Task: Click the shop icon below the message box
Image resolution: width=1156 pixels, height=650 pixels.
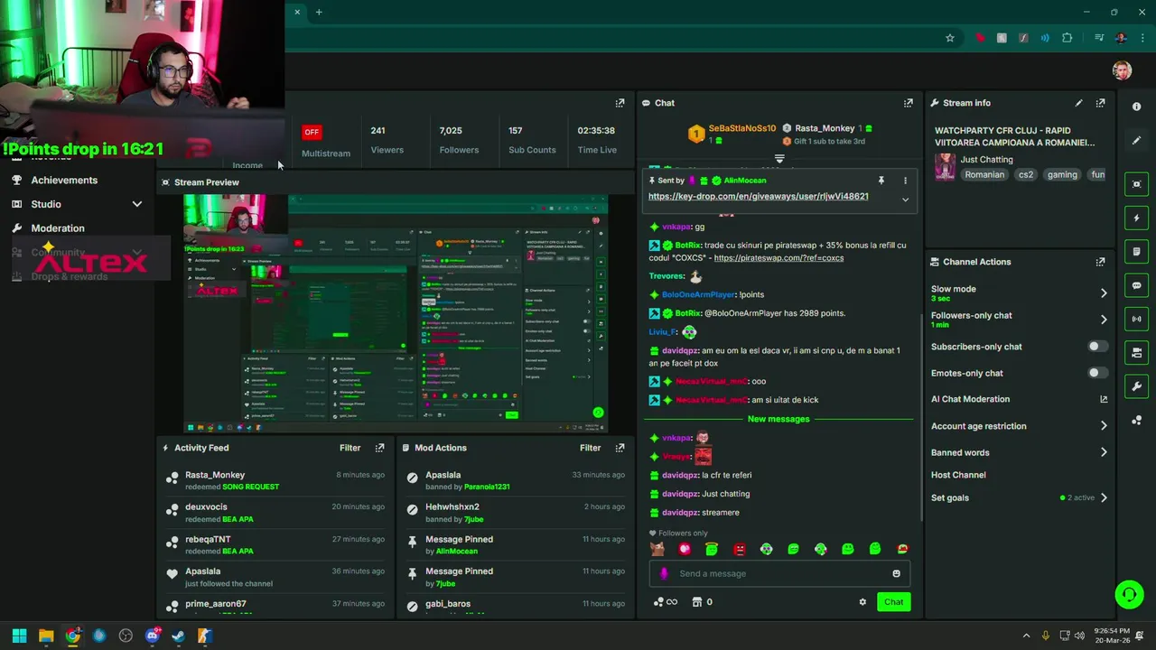Action: [x=696, y=602]
